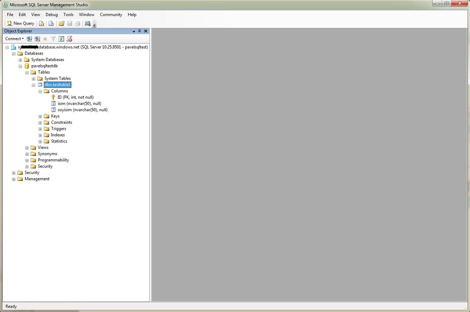Click the Activity Monitor toolbar icon
470x312 pixels.
[88, 23]
